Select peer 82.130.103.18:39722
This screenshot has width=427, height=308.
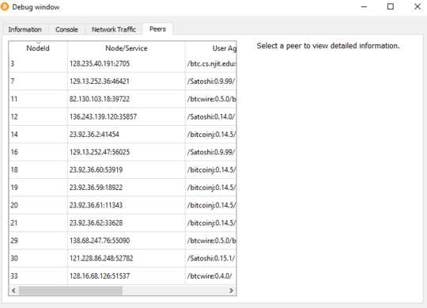(127, 99)
